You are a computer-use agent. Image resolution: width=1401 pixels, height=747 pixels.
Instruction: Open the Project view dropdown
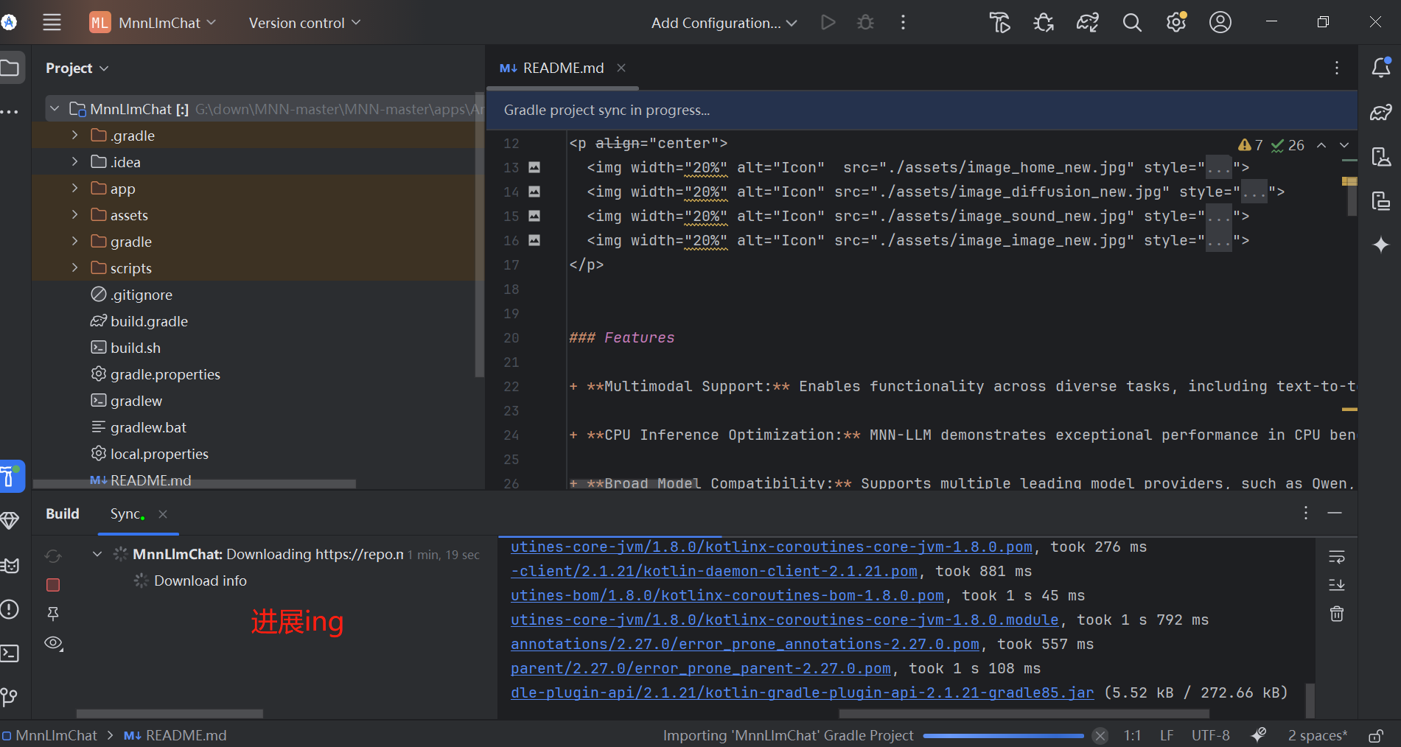pyautogui.click(x=77, y=68)
